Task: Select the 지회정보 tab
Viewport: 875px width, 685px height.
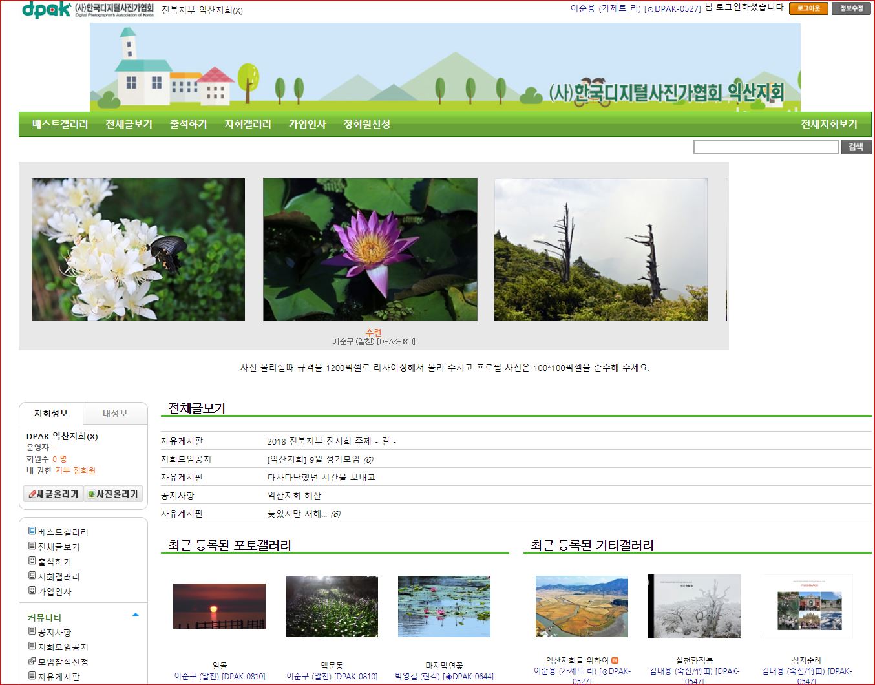Action: (x=51, y=414)
